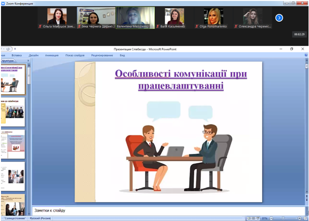Click muted microphone icon next to Олександра Череміс
Image resolution: width=309 pixels, height=221 pixels.
point(236,26)
